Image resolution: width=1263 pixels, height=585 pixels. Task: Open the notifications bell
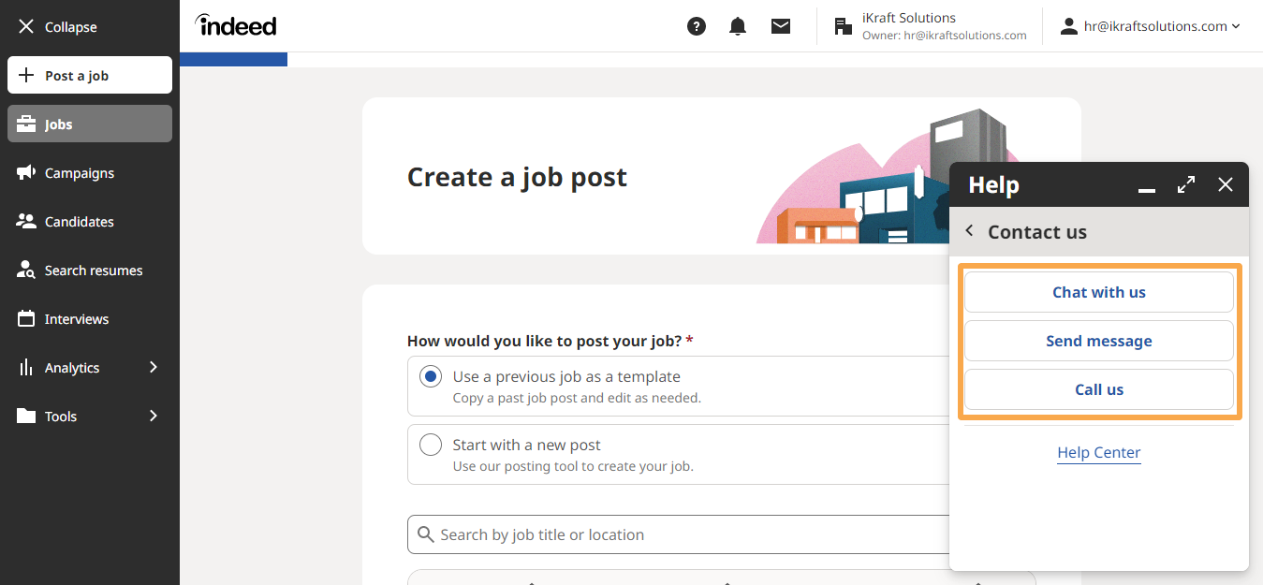[x=738, y=26]
